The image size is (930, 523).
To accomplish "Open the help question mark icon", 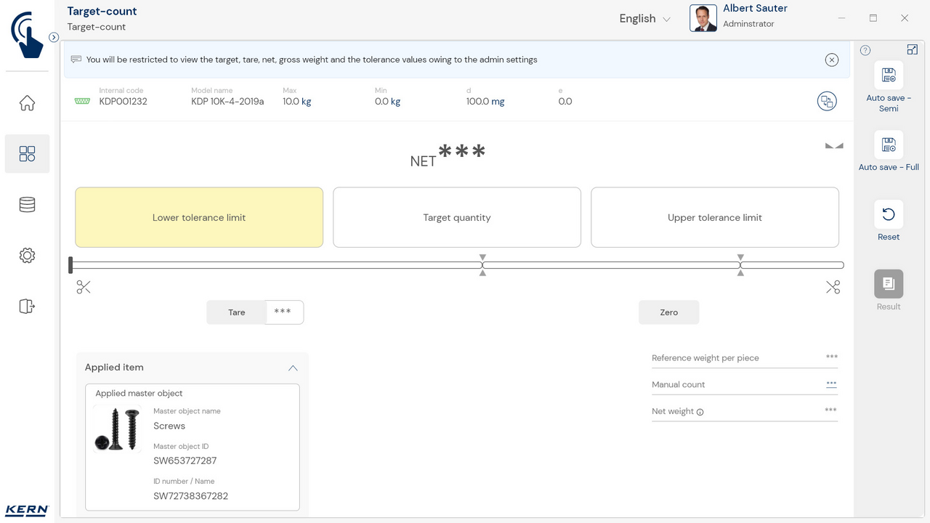I will click(x=865, y=51).
